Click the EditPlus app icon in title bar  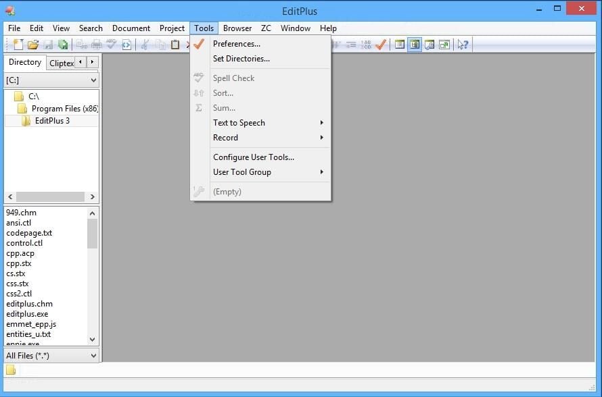tap(10, 10)
